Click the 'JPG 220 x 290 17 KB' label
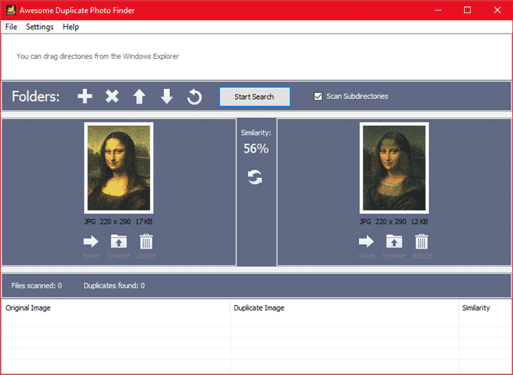Image resolution: width=513 pixels, height=375 pixels. (x=119, y=222)
